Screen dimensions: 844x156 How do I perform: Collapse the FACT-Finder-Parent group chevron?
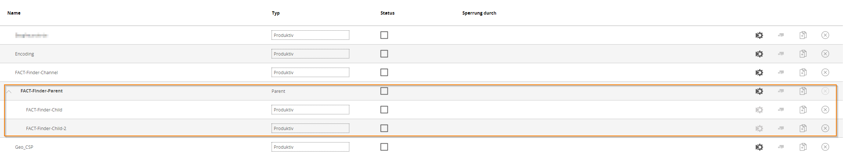9,91
